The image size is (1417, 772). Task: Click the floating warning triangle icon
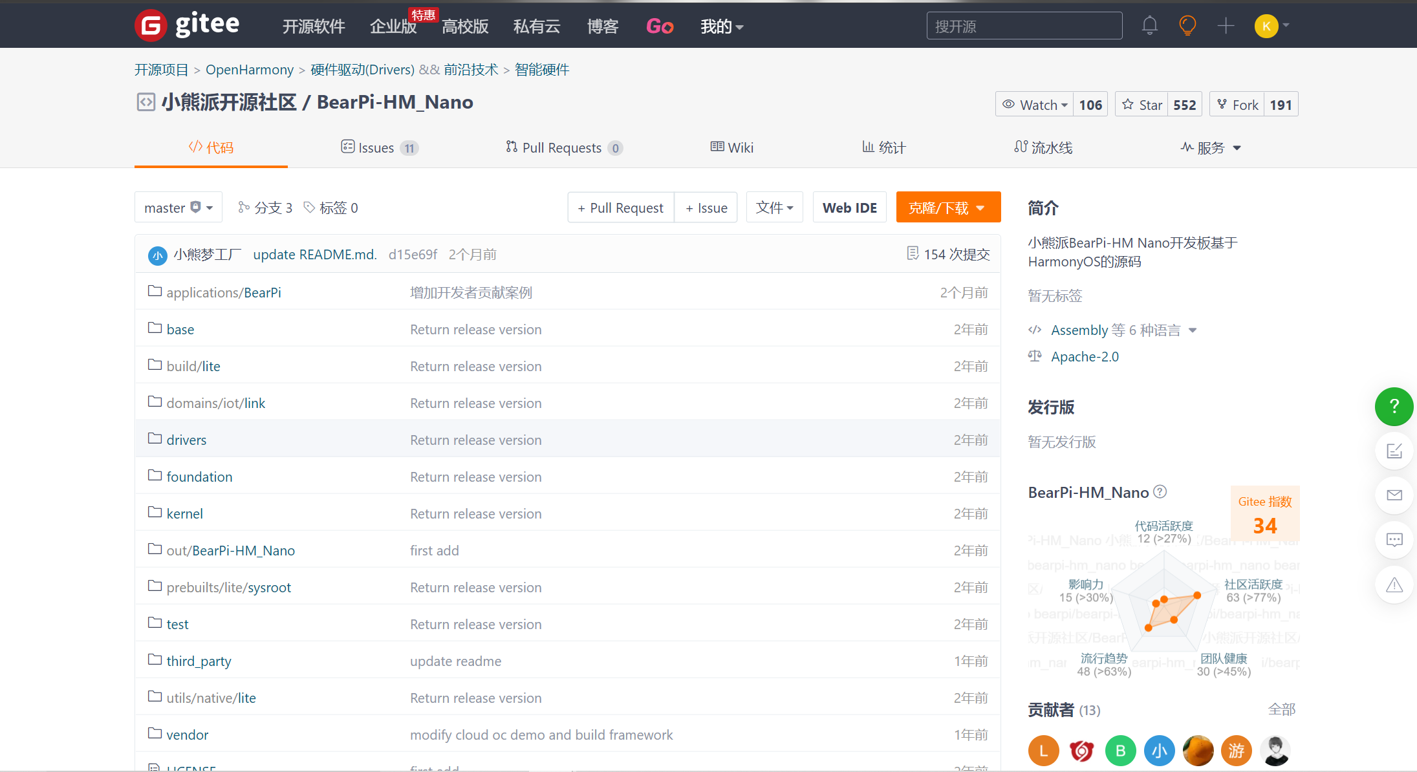click(1394, 584)
